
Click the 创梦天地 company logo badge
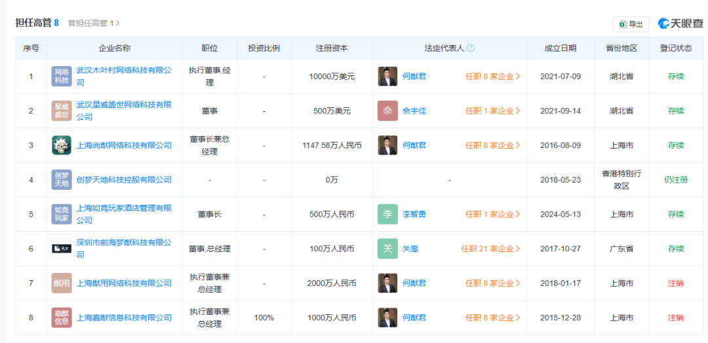point(62,180)
